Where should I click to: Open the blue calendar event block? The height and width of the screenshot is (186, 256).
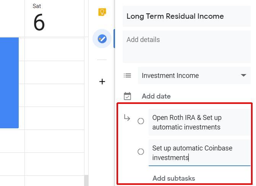pyautogui.click(x=9, y=82)
